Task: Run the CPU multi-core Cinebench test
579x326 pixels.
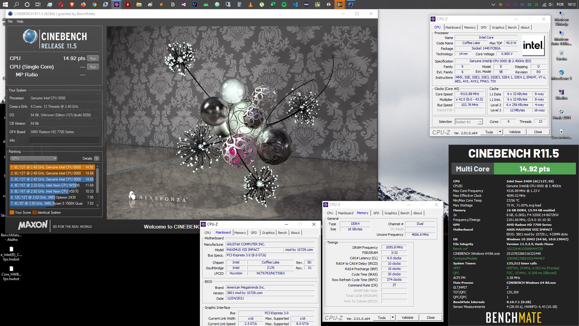Action: click(x=93, y=59)
